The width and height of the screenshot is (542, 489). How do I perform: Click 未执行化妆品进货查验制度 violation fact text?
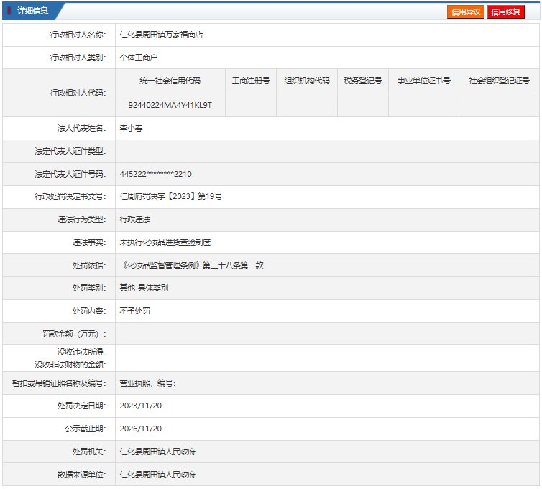pyautogui.click(x=165, y=242)
